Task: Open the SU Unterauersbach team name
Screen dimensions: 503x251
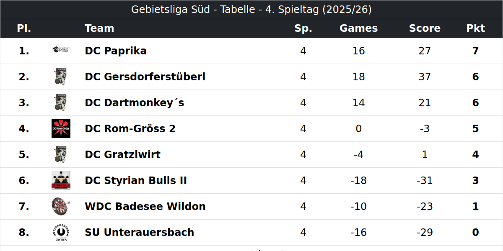Action: point(139,233)
